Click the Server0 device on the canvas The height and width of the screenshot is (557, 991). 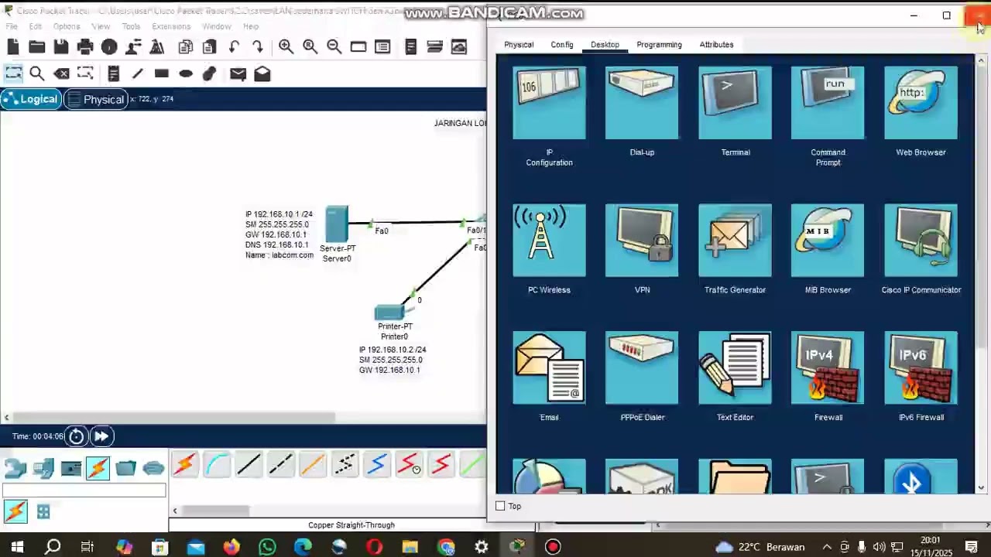337,224
